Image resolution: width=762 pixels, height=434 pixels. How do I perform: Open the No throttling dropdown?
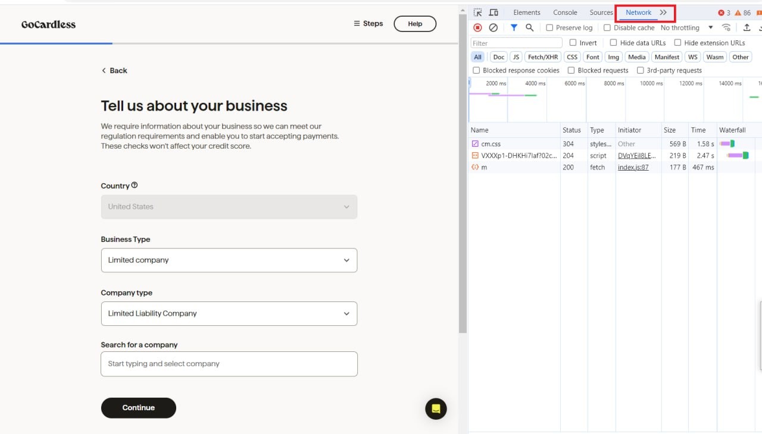[686, 28]
